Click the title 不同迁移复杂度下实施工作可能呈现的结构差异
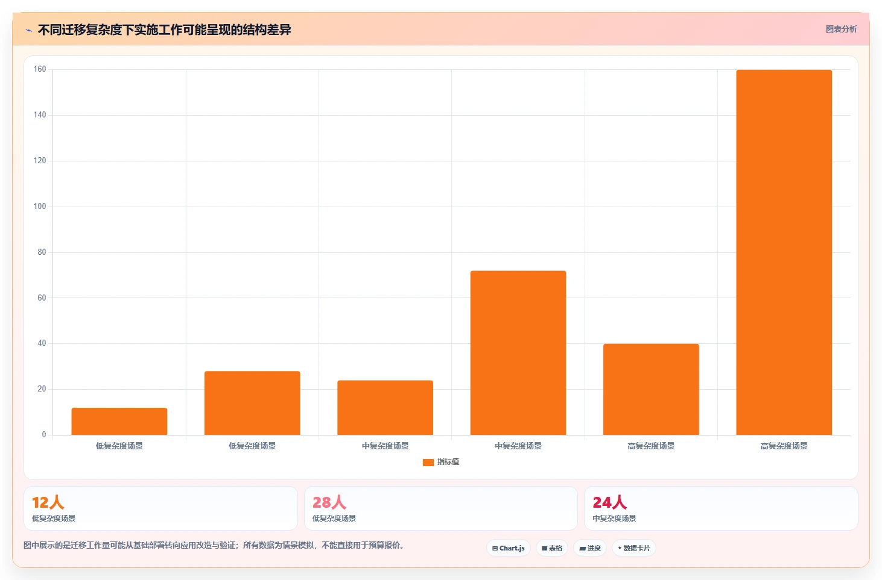The image size is (882, 580). (164, 30)
